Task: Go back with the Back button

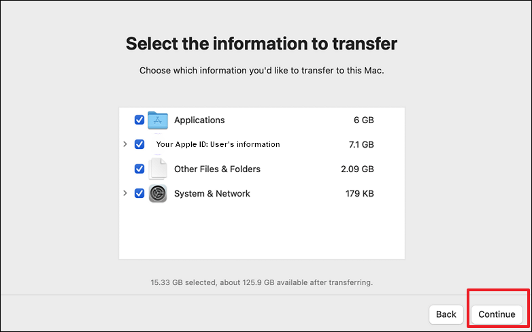Action: pos(446,314)
